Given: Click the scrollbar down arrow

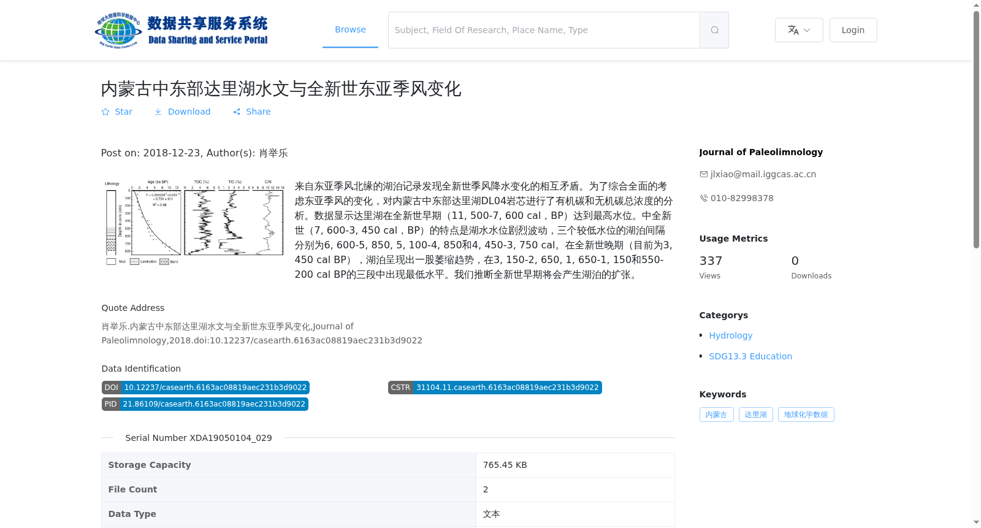Looking at the screenshot, I should click(x=976, y=522).
